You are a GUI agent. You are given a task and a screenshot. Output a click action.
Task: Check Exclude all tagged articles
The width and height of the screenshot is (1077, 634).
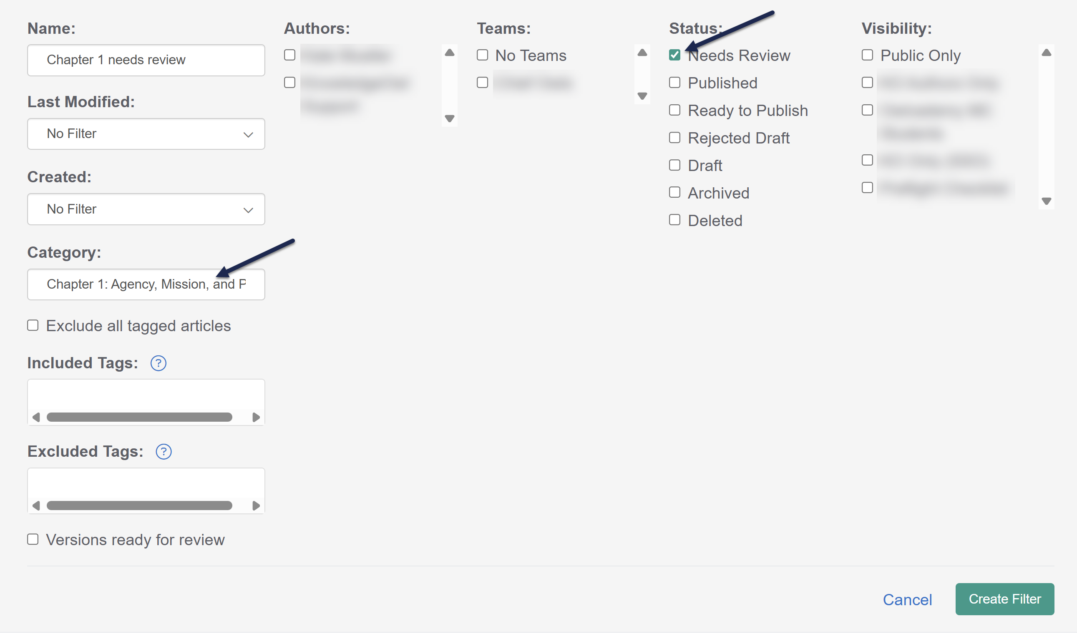[33, 326]
